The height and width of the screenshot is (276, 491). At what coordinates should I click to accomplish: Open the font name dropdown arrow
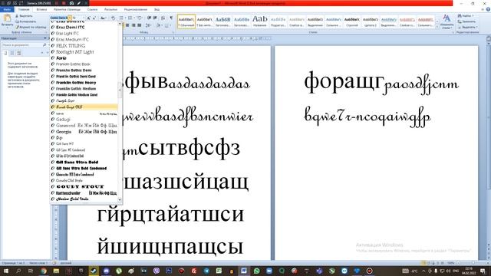pyautogui.click(x=70, y=18)
